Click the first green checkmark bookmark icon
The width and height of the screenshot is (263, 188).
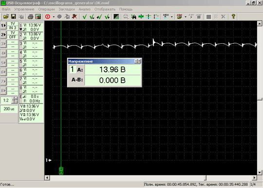85,17
